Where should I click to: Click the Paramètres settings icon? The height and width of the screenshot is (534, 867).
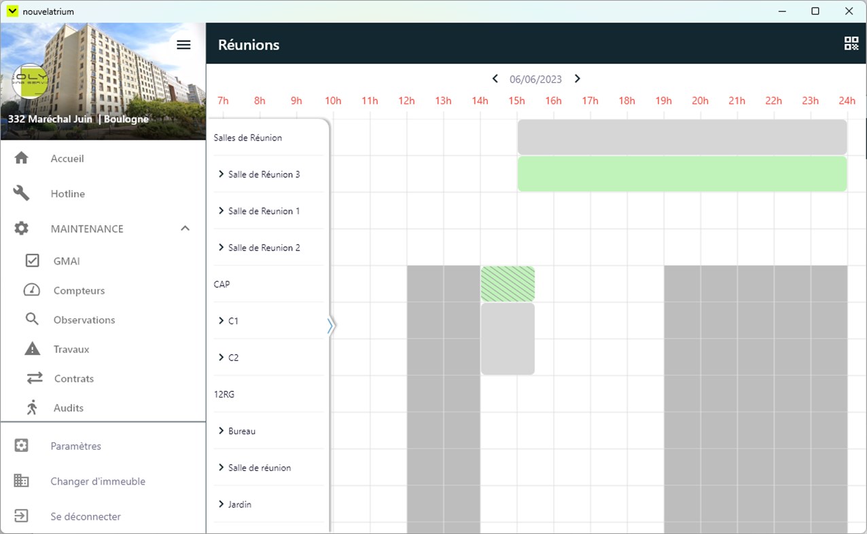(22, 446)
